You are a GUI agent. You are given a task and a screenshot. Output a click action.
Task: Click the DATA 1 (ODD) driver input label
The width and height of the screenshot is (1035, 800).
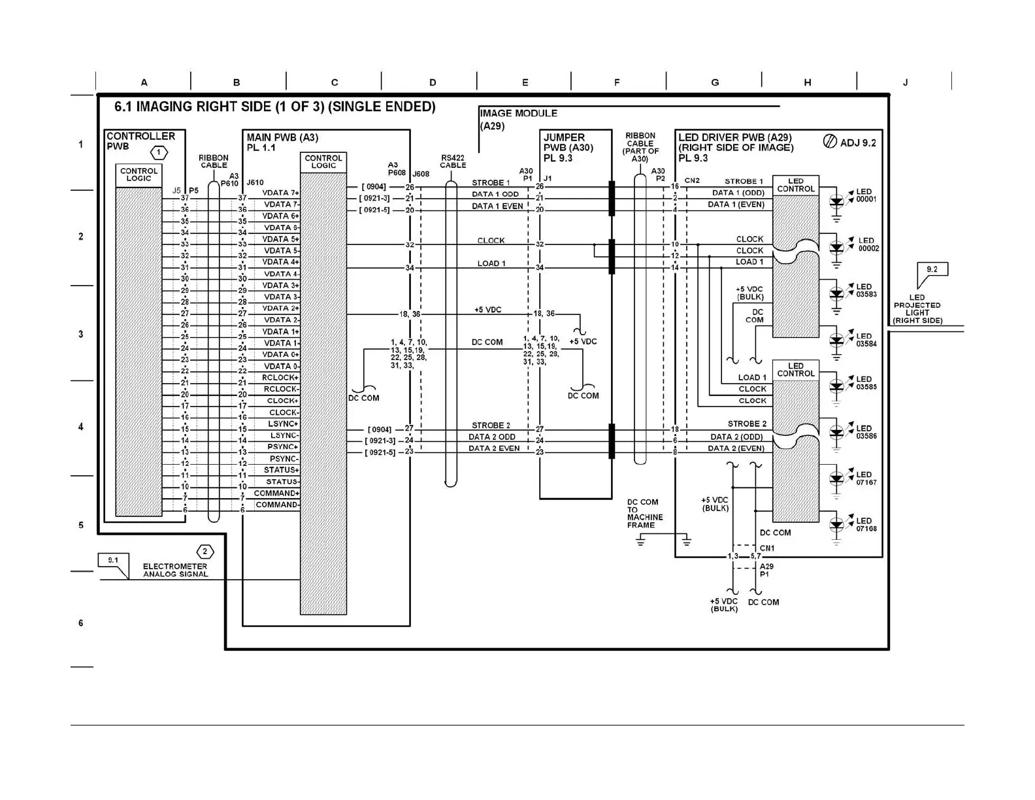click(x=738, y=193)
